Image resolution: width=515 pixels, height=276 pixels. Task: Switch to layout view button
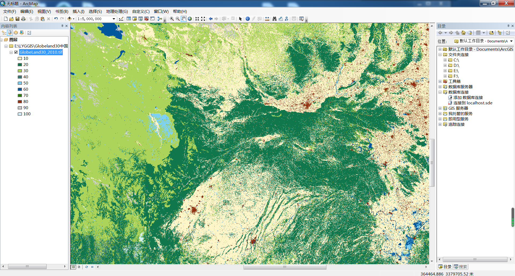(x=79, y=267)
